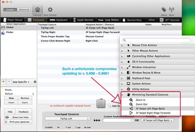Click the Finder application icon
195x132 pixels.
[3, 33]
